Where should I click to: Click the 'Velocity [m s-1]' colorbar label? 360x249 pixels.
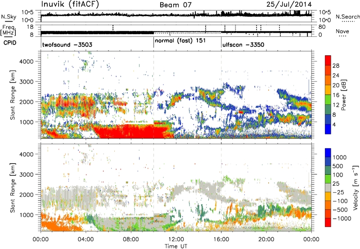point(355,187)
